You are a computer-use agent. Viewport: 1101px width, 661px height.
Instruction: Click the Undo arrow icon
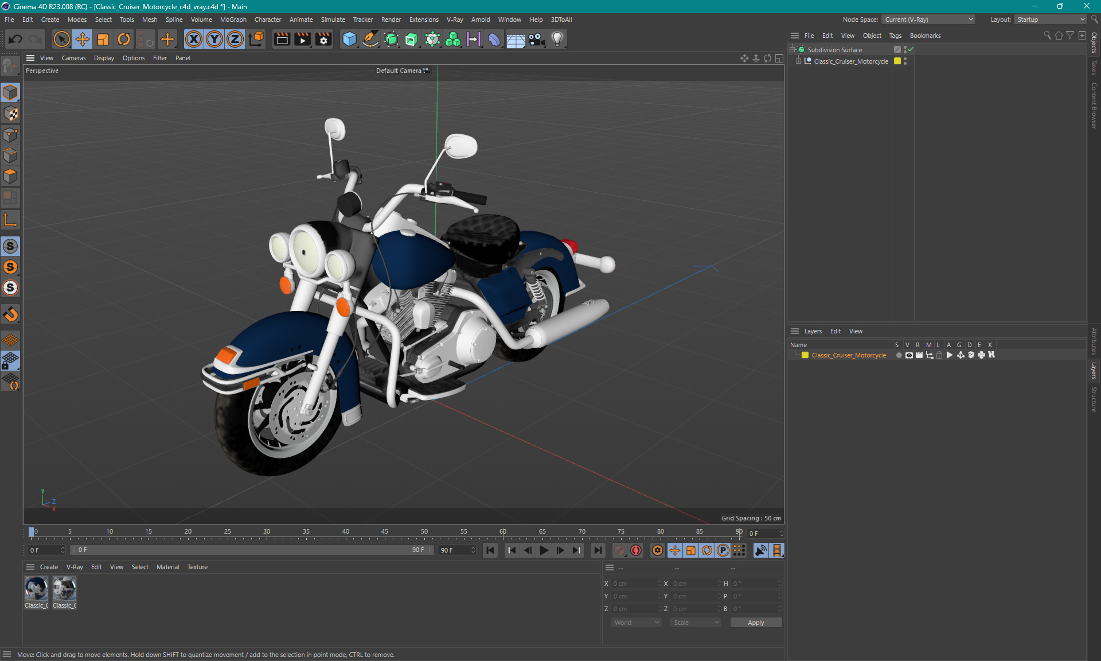15,39
